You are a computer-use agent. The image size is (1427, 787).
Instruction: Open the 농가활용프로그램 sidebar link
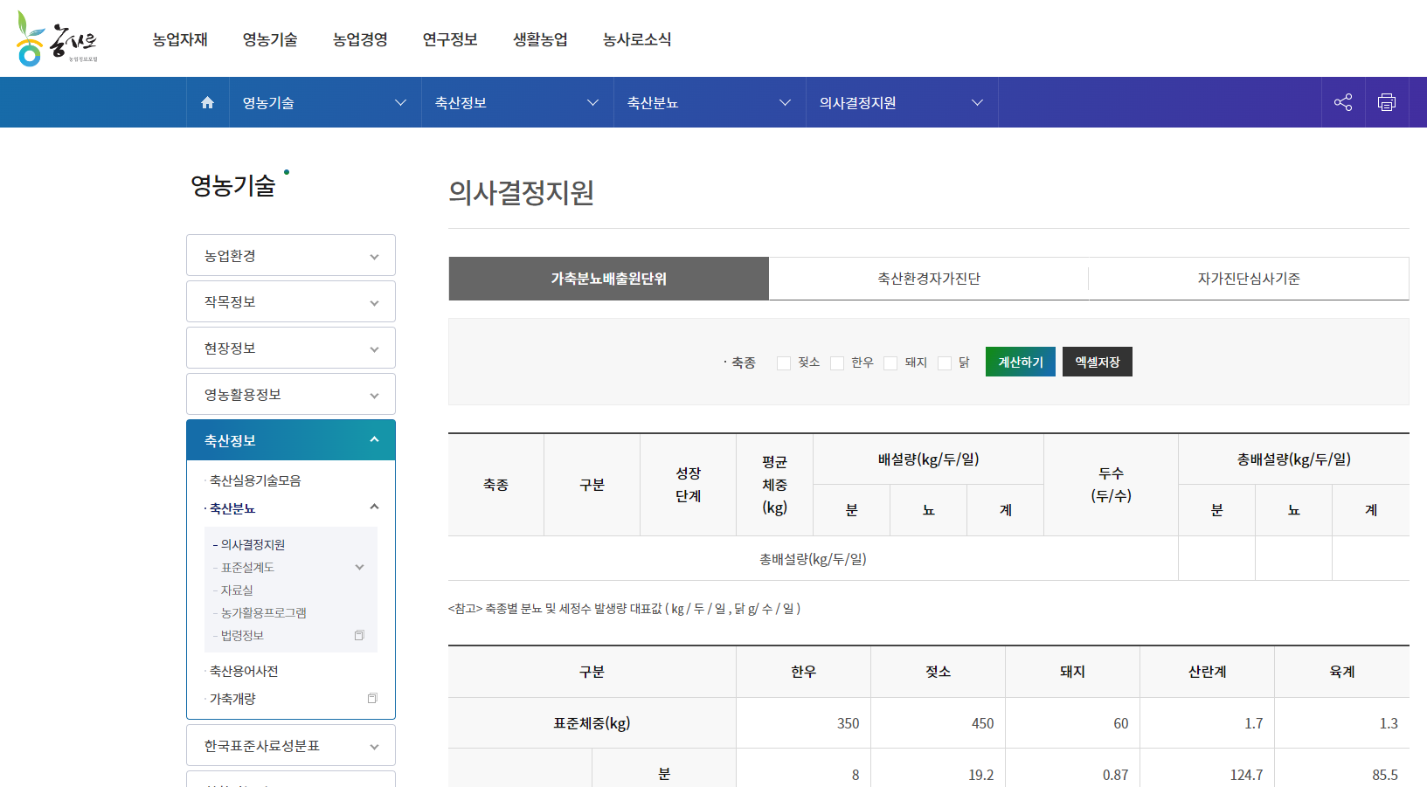click(x=264, y=612)
